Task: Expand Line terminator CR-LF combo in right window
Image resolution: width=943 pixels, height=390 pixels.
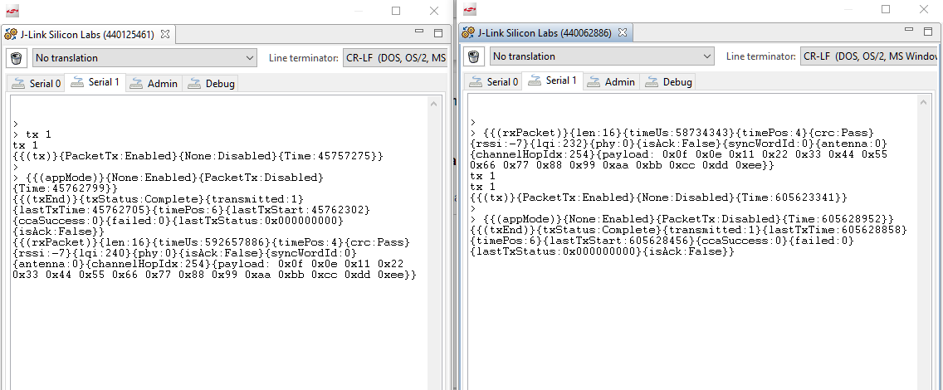Action: pos(870,56)
